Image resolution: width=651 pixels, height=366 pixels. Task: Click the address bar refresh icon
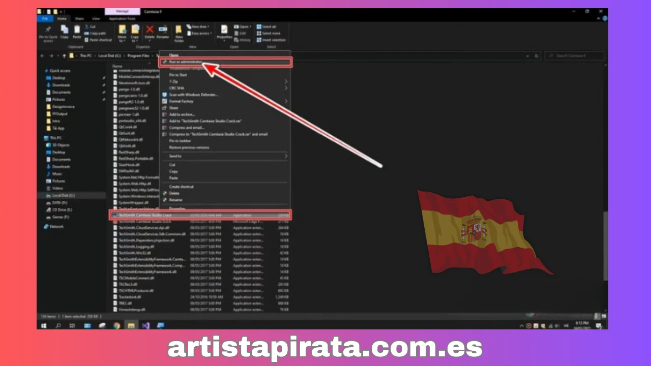coord(537,55)
